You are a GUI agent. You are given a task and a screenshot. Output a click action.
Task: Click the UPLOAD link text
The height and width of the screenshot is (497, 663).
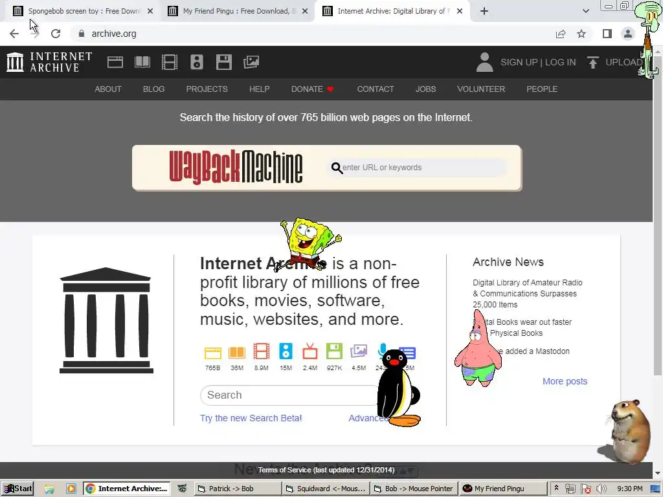pos(624,62)
